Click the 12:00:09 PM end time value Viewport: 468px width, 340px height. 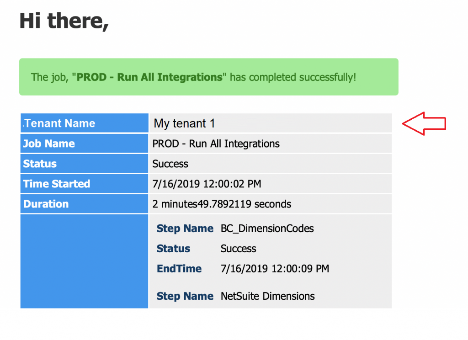tap(275, 269)
